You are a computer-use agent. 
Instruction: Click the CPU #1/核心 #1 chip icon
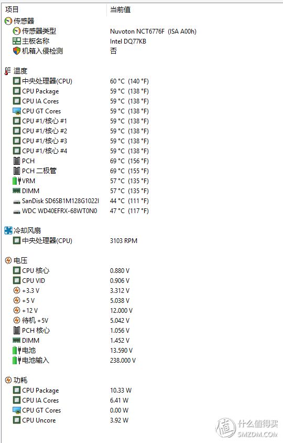click(17, 121)
